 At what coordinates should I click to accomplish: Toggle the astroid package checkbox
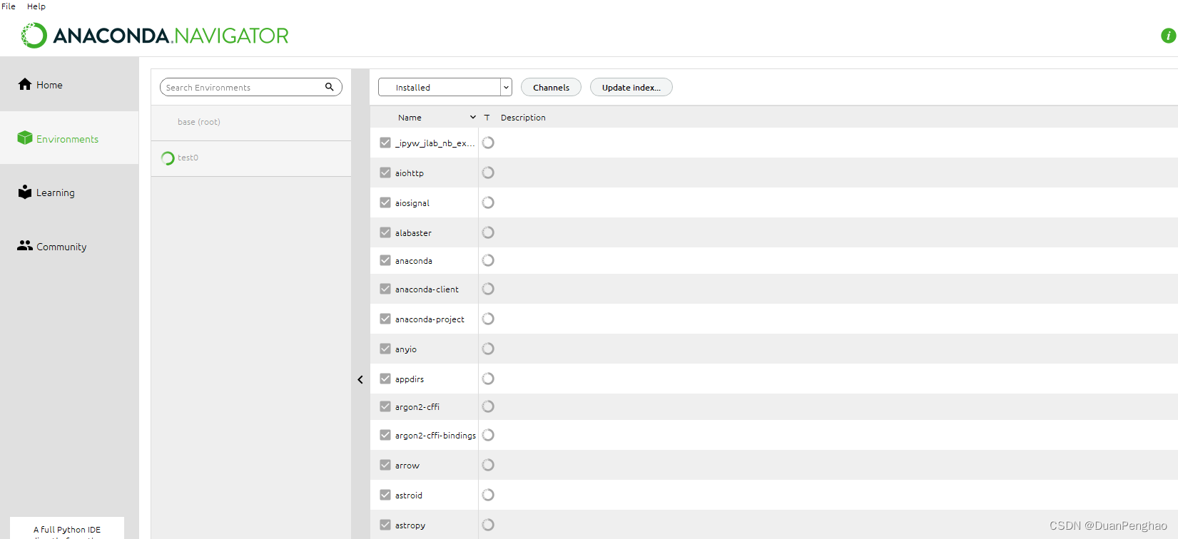click(x=385, y=495)
